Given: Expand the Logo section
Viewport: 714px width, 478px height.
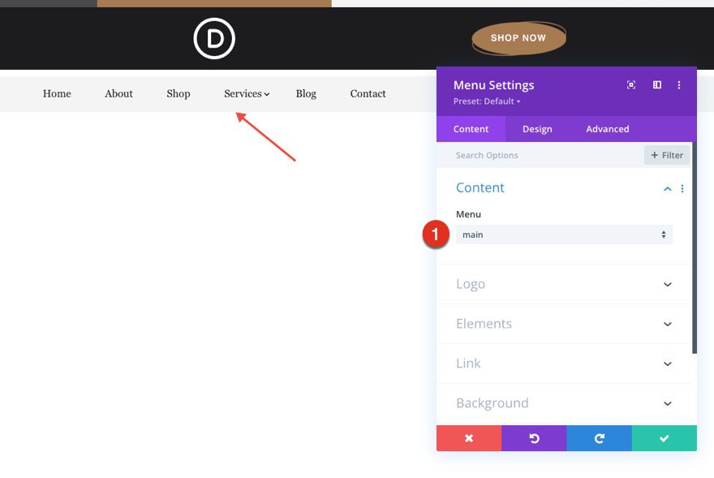Looking at the screenshot, I should pyautogui.click(x=563, y=284).
